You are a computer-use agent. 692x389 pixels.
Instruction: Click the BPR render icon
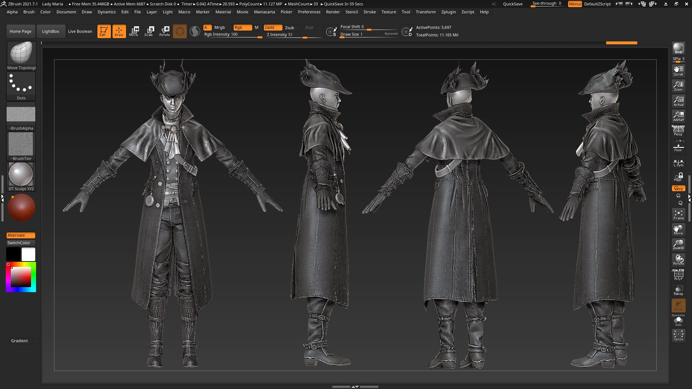pyautogui.click(x=678, y=48)
